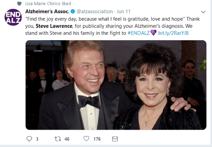This screenshot has width=212, height=147.
Task: Click the gray heart beside "Lisa Marie Chirico liked"
Action: point(19,4)
